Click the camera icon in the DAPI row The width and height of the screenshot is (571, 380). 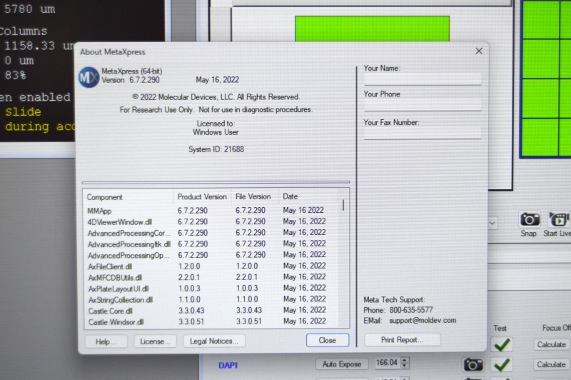click(473, 364)
